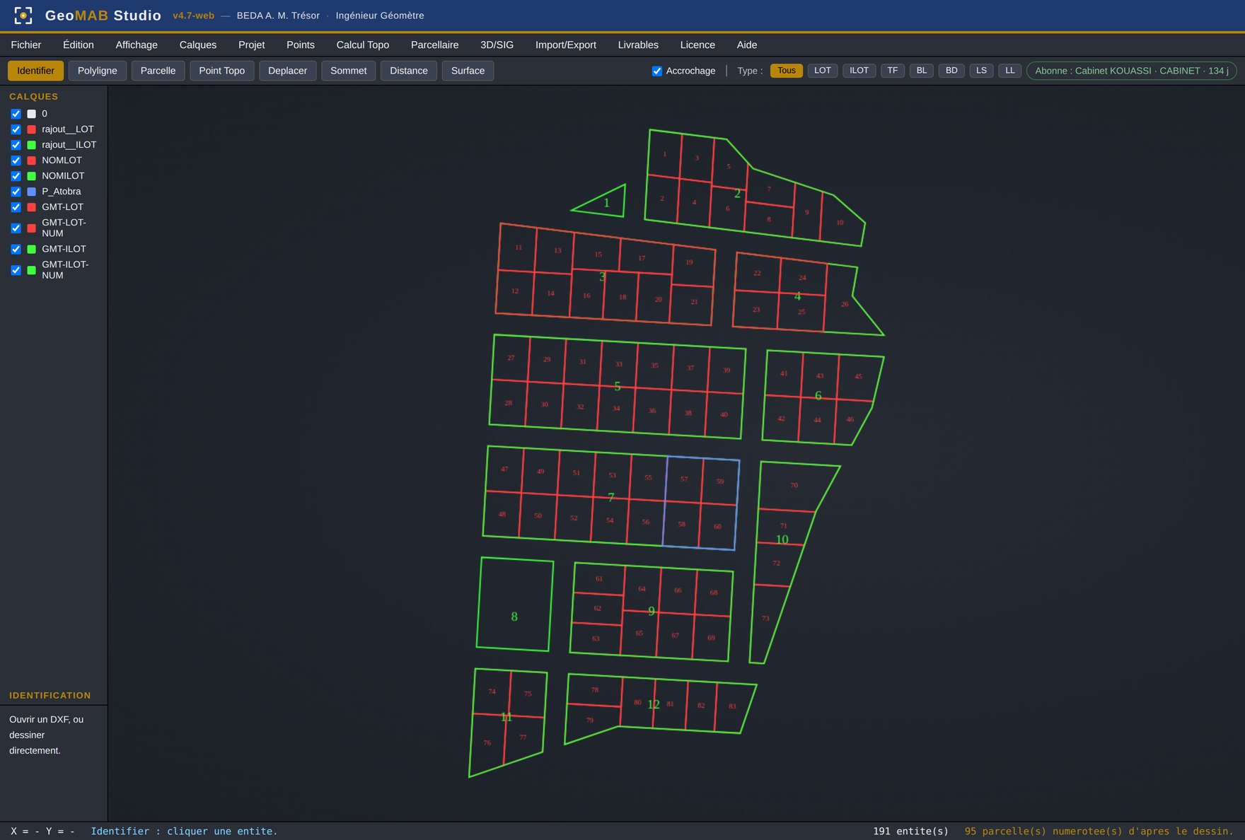Filter type by TF

[x=893, y=71]
